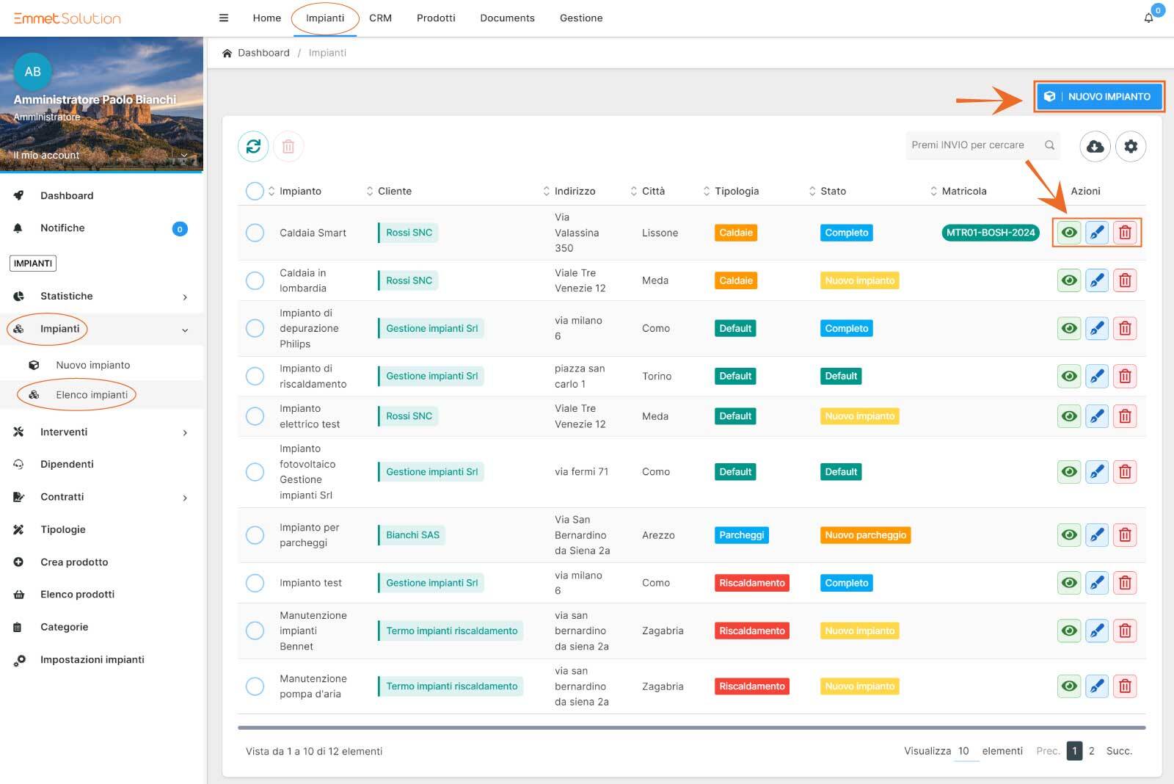The width and height of the screenshot is (1174, 784).
Task: Select the Caldaia Smart row checkbox
Action: 255,233
